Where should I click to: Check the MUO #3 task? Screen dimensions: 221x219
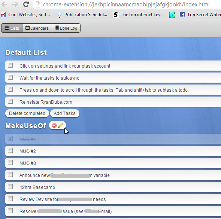(10, 163)
